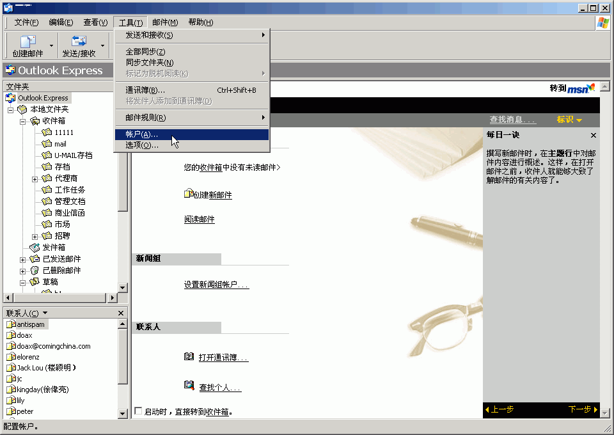The image size is (614, 435).
Task: Click the 打开通讯簿 address book icon
Action: pyautogui.click(x=189, y=356)
